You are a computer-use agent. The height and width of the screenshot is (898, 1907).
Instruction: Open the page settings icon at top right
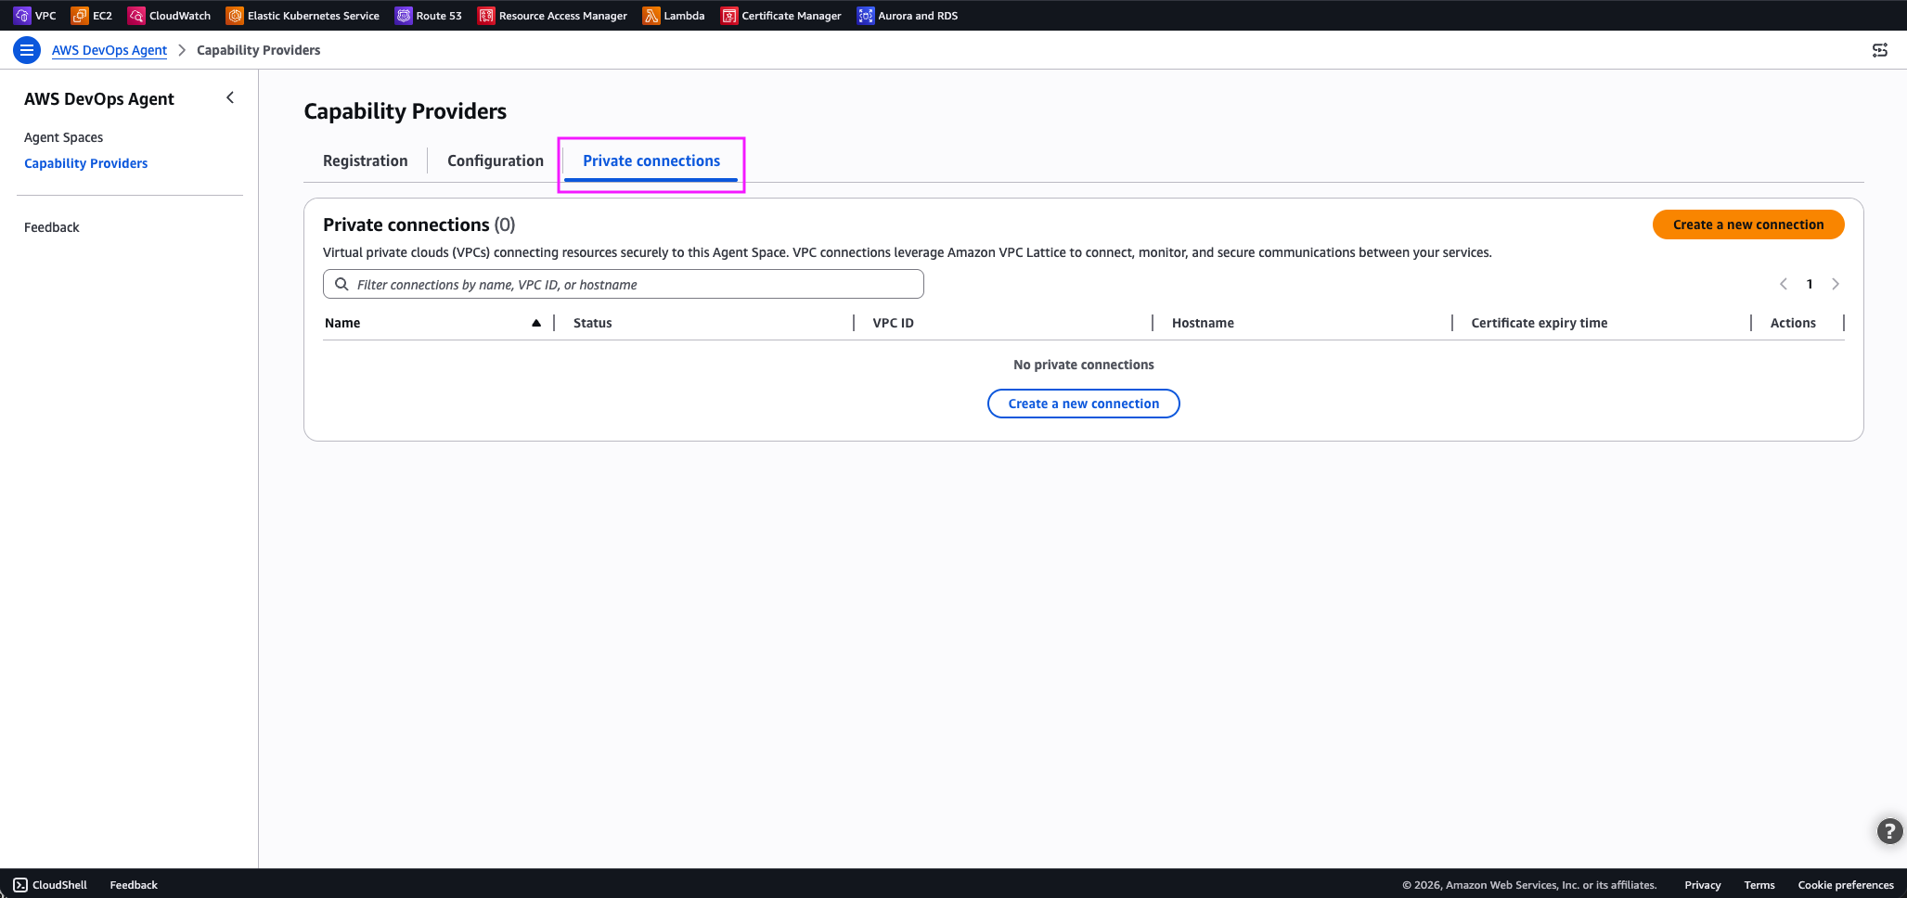pyautogui.click(x=1880, y=50)
